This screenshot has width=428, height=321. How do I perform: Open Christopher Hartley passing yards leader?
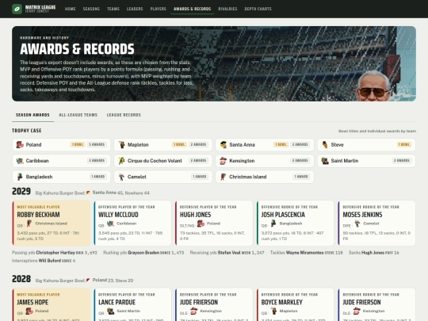click(x=55, y=253)
